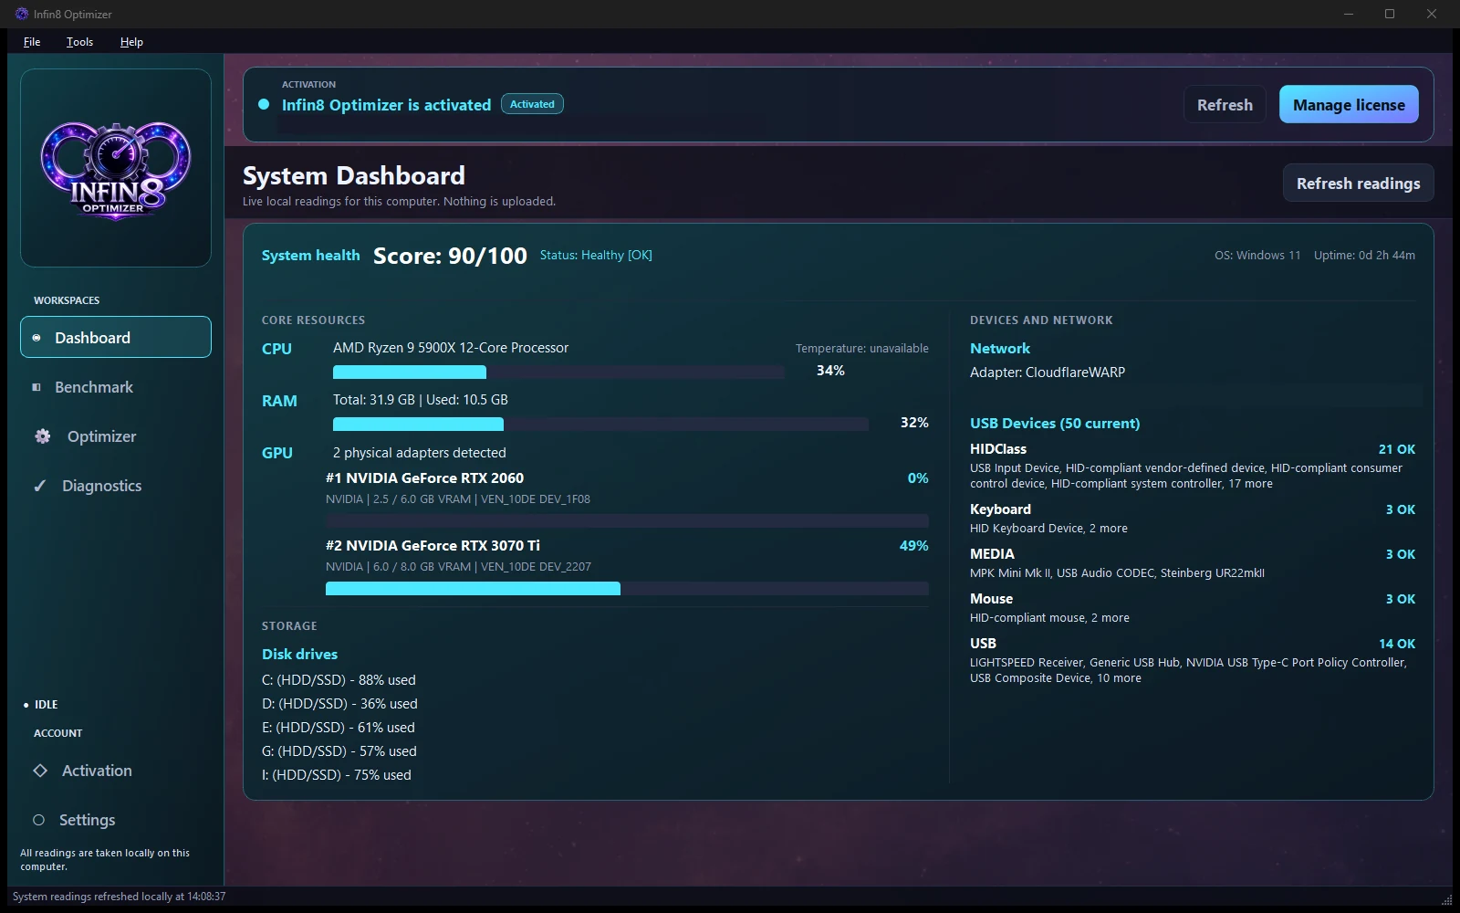Switch to the Benchmark workspace
The height and width of the screenshot is (913, 1460).
[x=116, y=387]
